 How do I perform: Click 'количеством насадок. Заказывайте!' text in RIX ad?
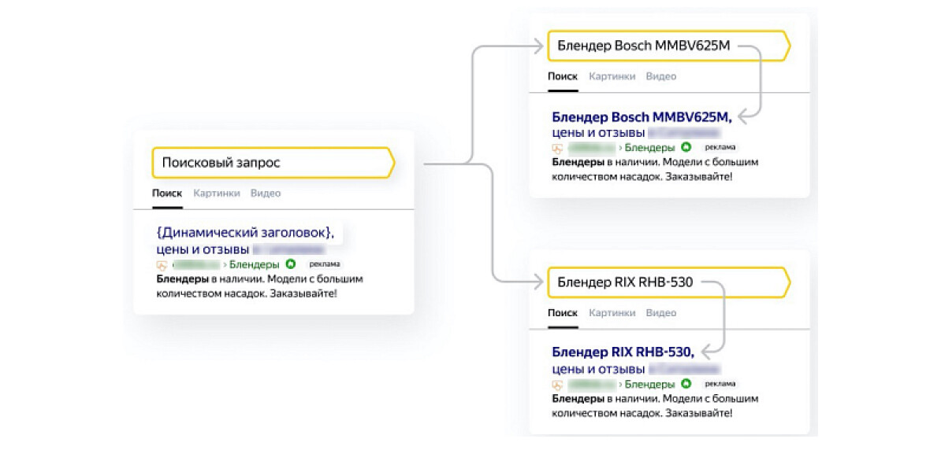click(x=642, y=414)
